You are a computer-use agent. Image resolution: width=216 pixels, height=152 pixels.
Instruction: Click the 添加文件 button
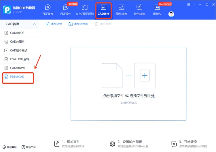point(54,24)
